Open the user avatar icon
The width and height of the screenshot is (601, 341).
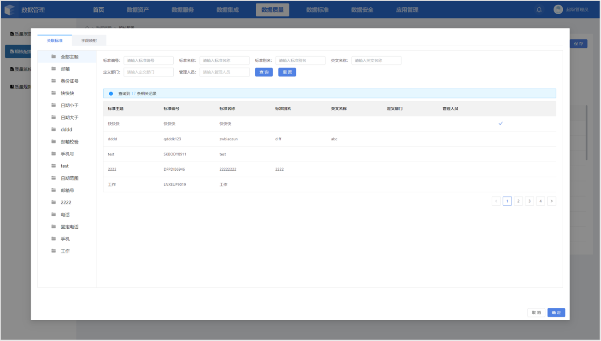point(558,10)
